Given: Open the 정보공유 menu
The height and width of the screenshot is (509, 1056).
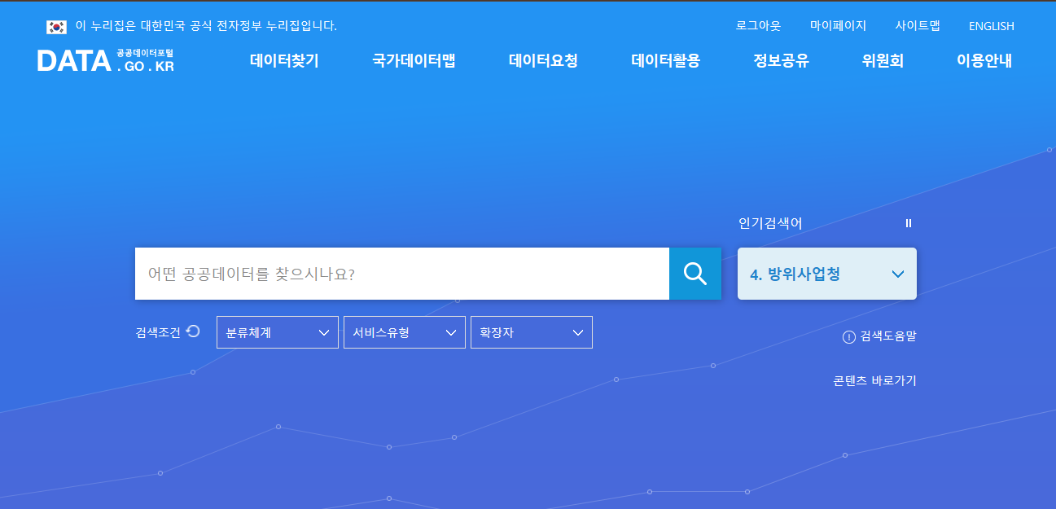Looking at the screenshot, I should pyautogui.click(x=781, y=60).
